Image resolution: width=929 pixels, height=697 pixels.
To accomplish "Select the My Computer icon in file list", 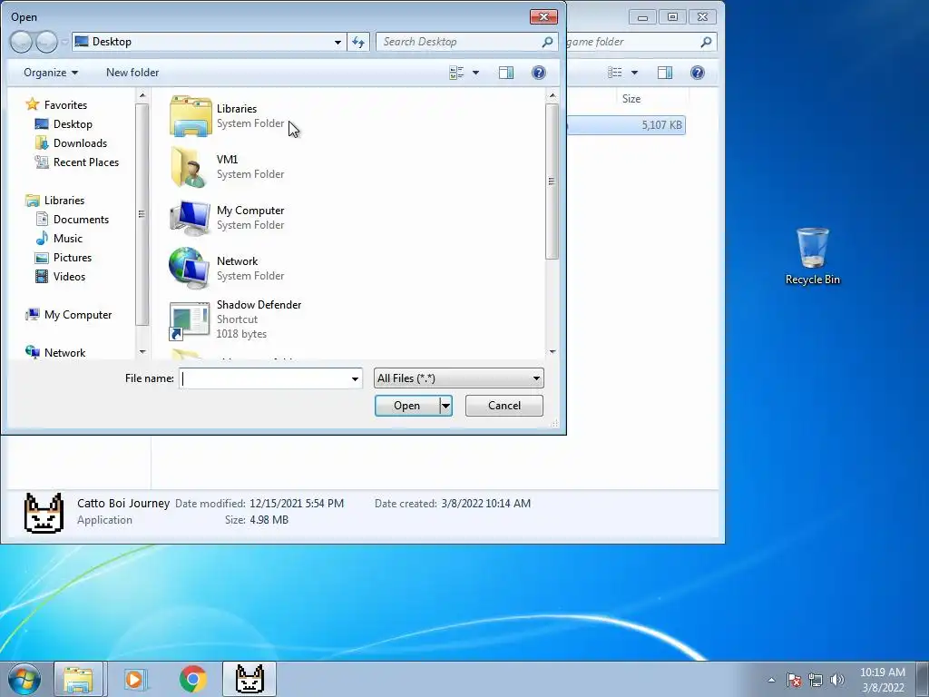I will point(191,218).
